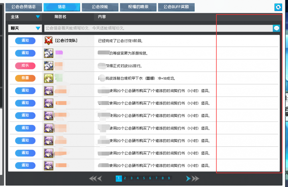Switch to the 公会技能 tab

point(100,7)
